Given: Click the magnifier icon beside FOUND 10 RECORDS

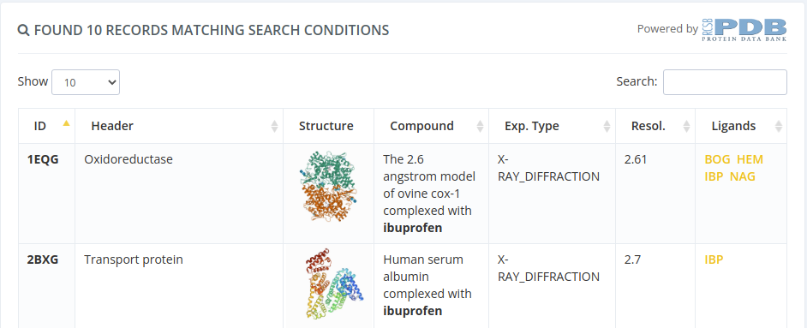Looking at the screenshot, I should (24, 30).
